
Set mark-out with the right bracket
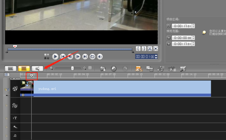click(x=144, y=49)
